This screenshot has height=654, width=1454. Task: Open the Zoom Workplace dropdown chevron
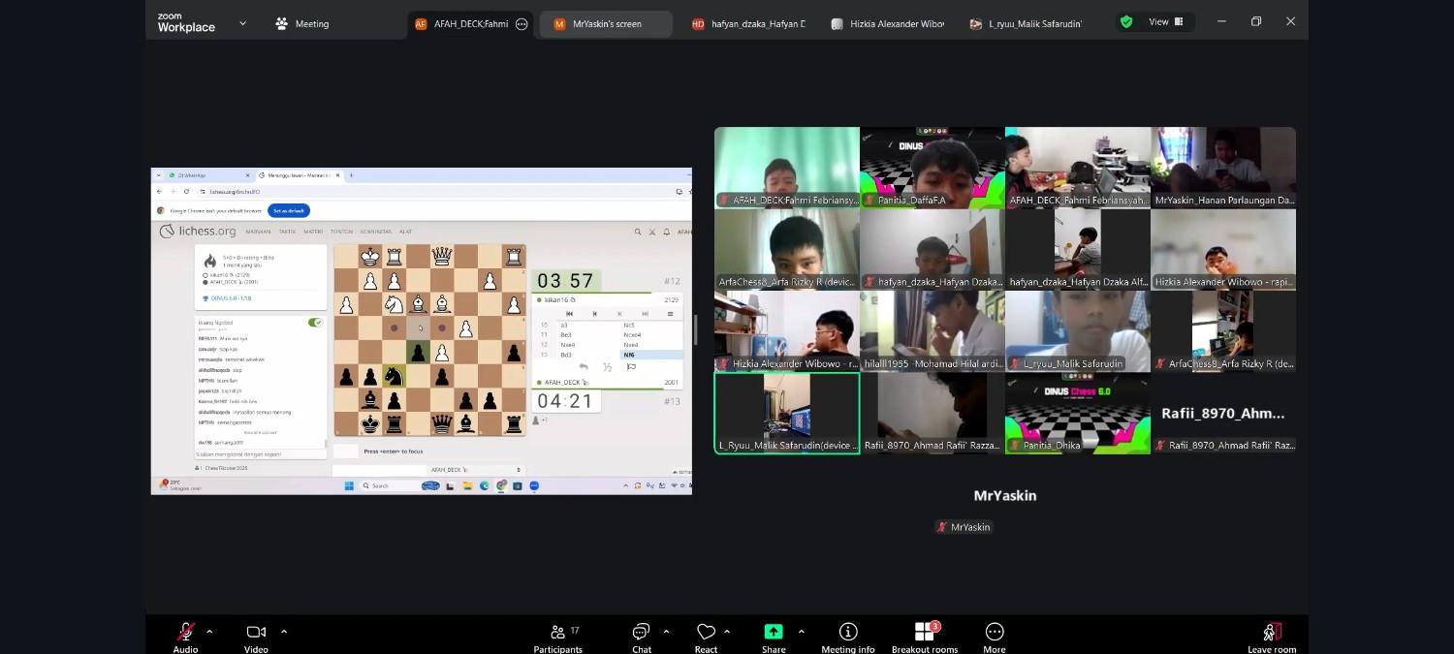point(242,23)
